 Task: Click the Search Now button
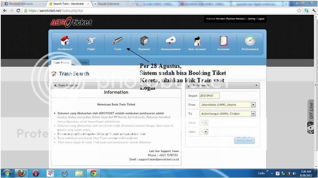click(245, 140)
